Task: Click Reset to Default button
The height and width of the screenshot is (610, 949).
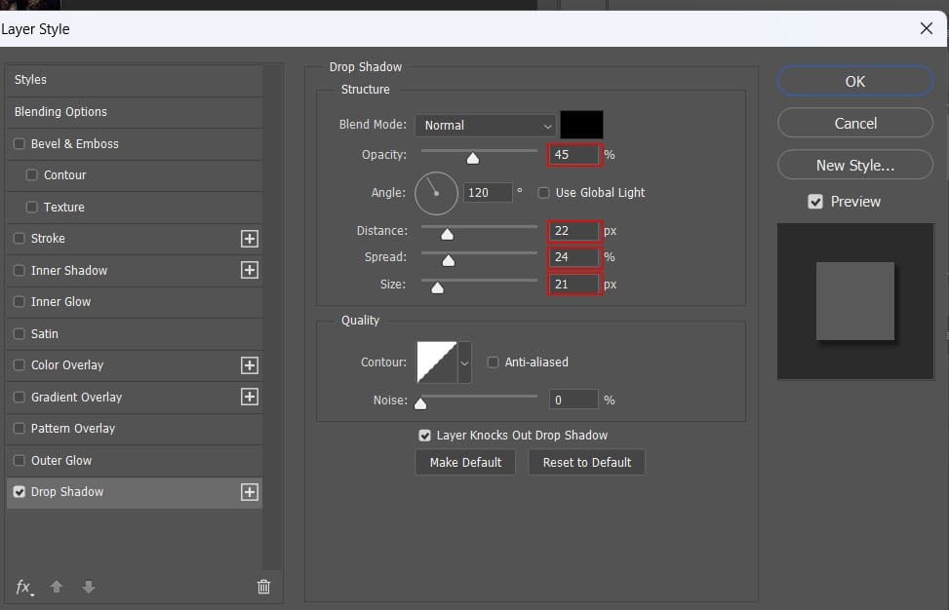Action: 586,463
